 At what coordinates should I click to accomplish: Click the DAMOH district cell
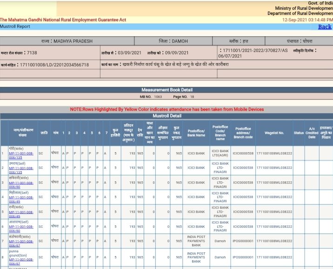[x=173, y=41]
